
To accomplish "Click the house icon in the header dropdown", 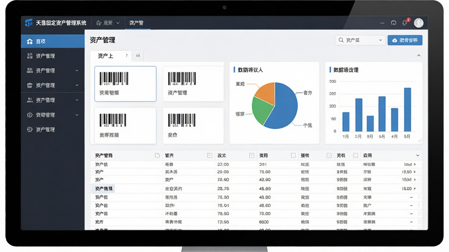I will [99, 23].
